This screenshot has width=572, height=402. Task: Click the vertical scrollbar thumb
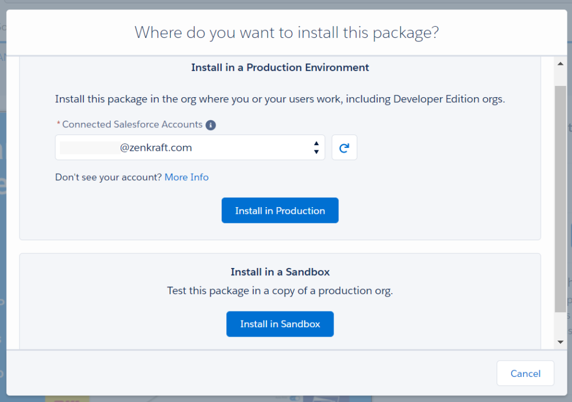pos(560,195)
